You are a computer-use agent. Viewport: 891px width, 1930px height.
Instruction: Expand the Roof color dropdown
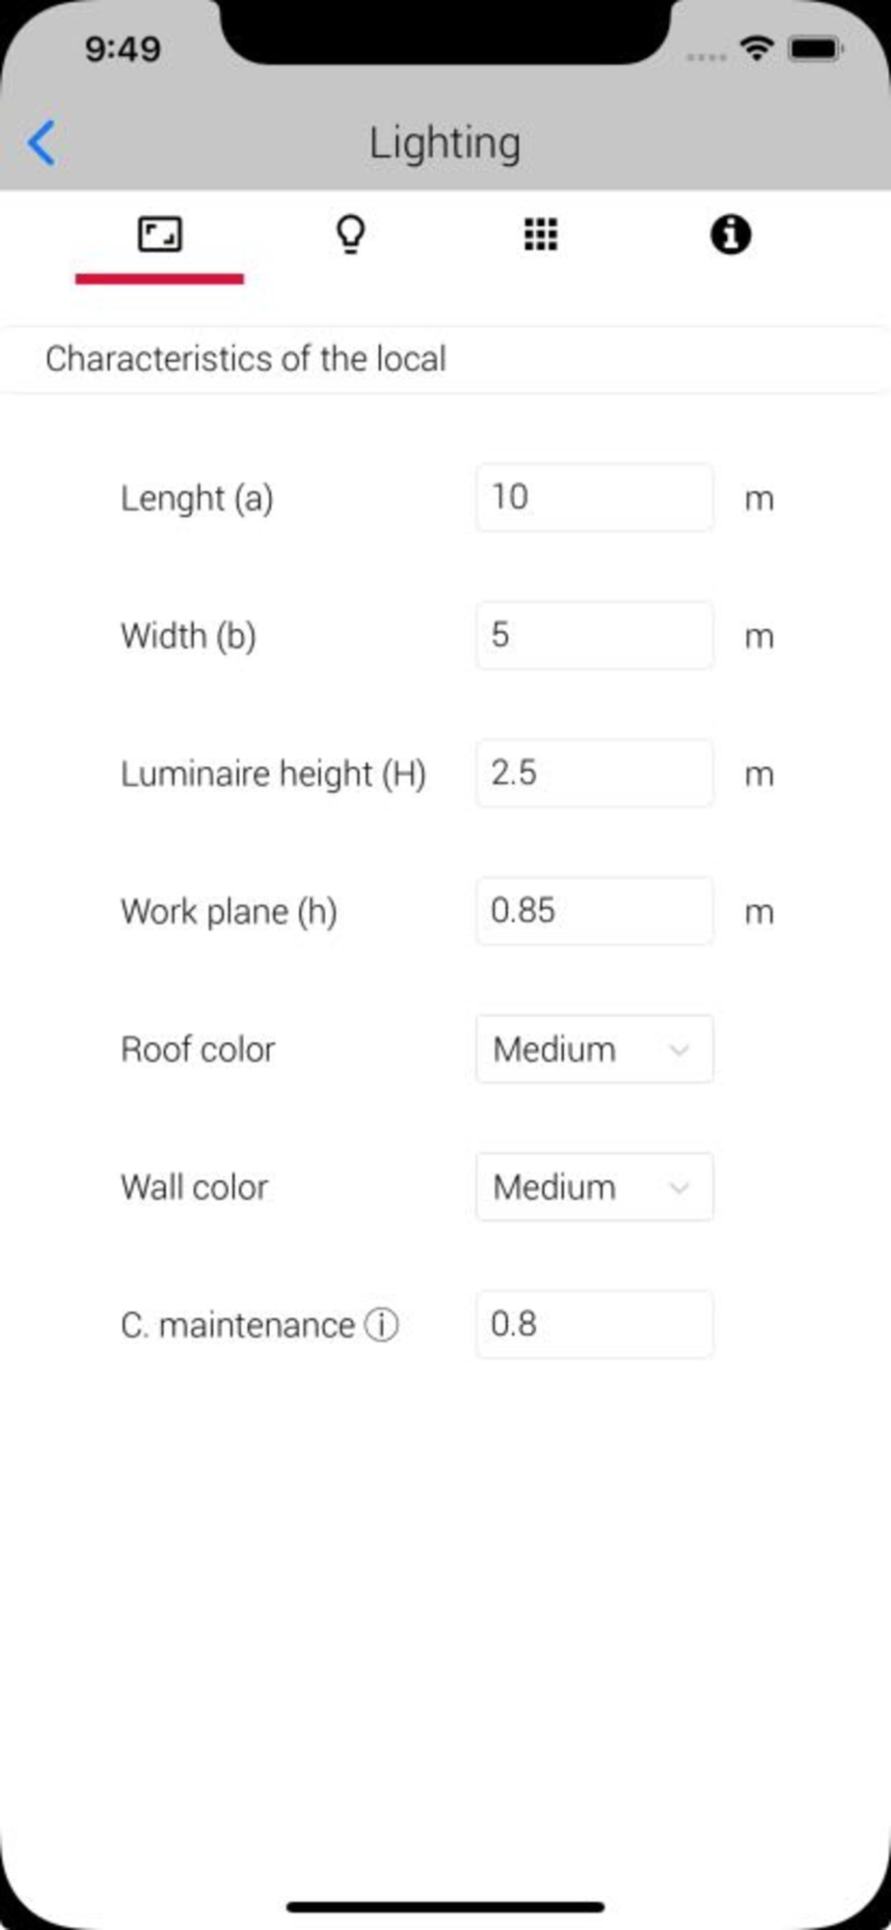[x=595, y=1049]
